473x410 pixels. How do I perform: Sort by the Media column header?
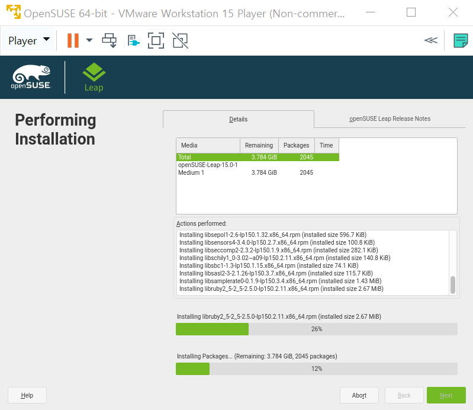(208, 145)
